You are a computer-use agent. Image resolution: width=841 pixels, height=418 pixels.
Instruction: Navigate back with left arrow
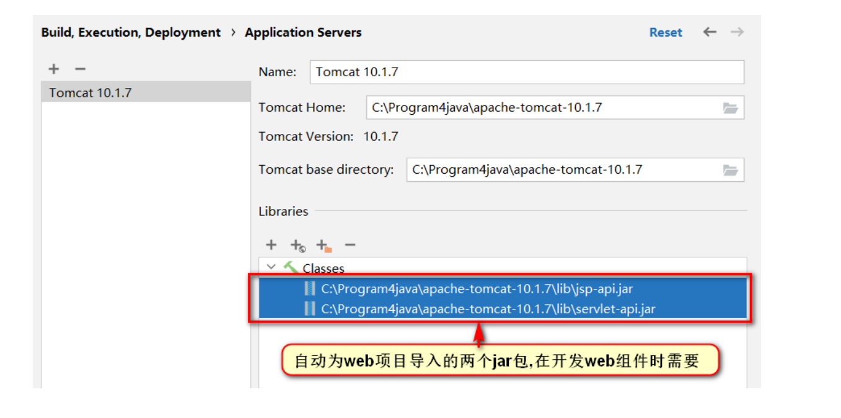[x=710, y=32]
